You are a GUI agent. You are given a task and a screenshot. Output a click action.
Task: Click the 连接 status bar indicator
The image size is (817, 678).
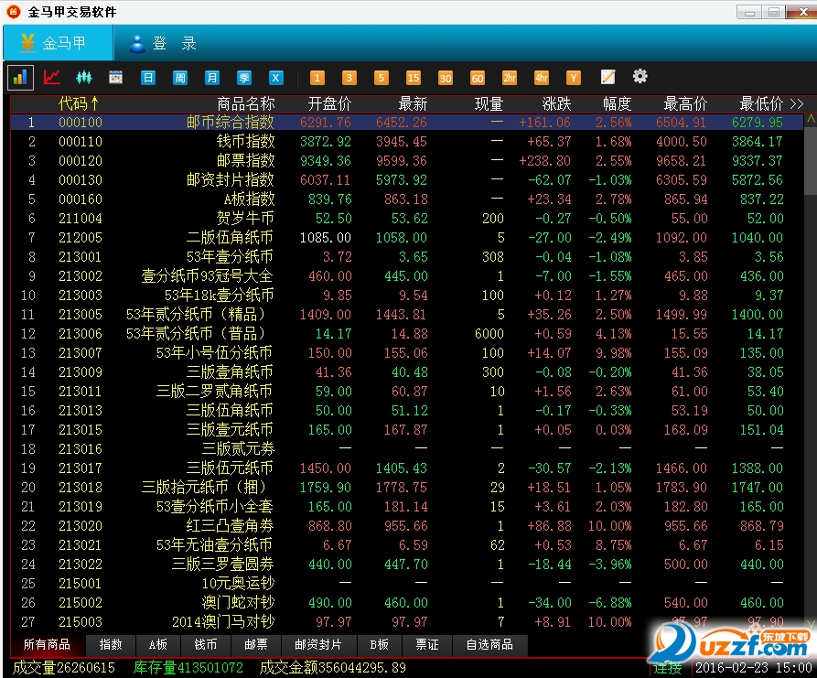pyautogui.click(x=668, y=668)
